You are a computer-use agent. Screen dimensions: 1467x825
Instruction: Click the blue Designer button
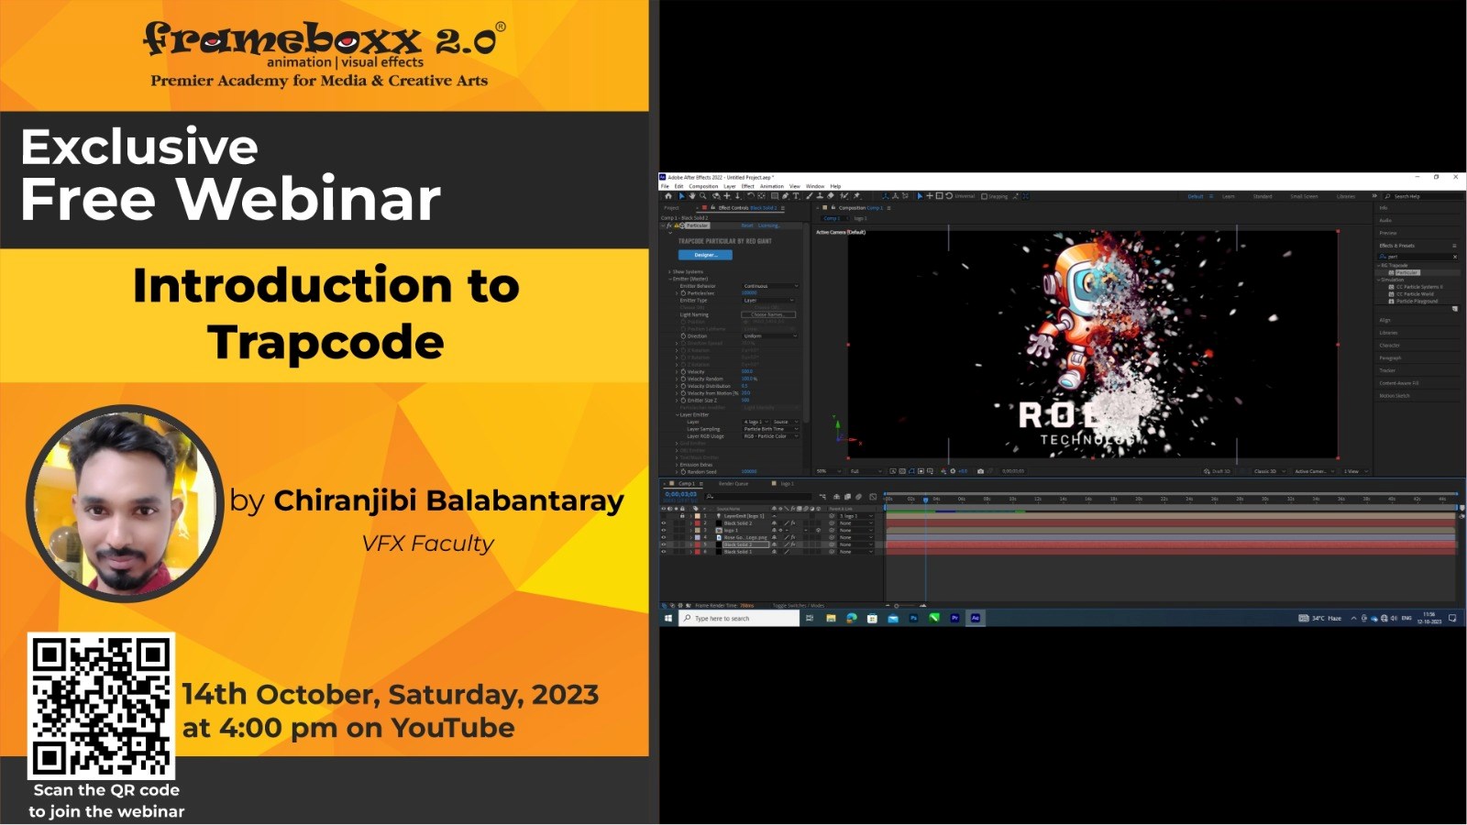(x=705, y=255)
